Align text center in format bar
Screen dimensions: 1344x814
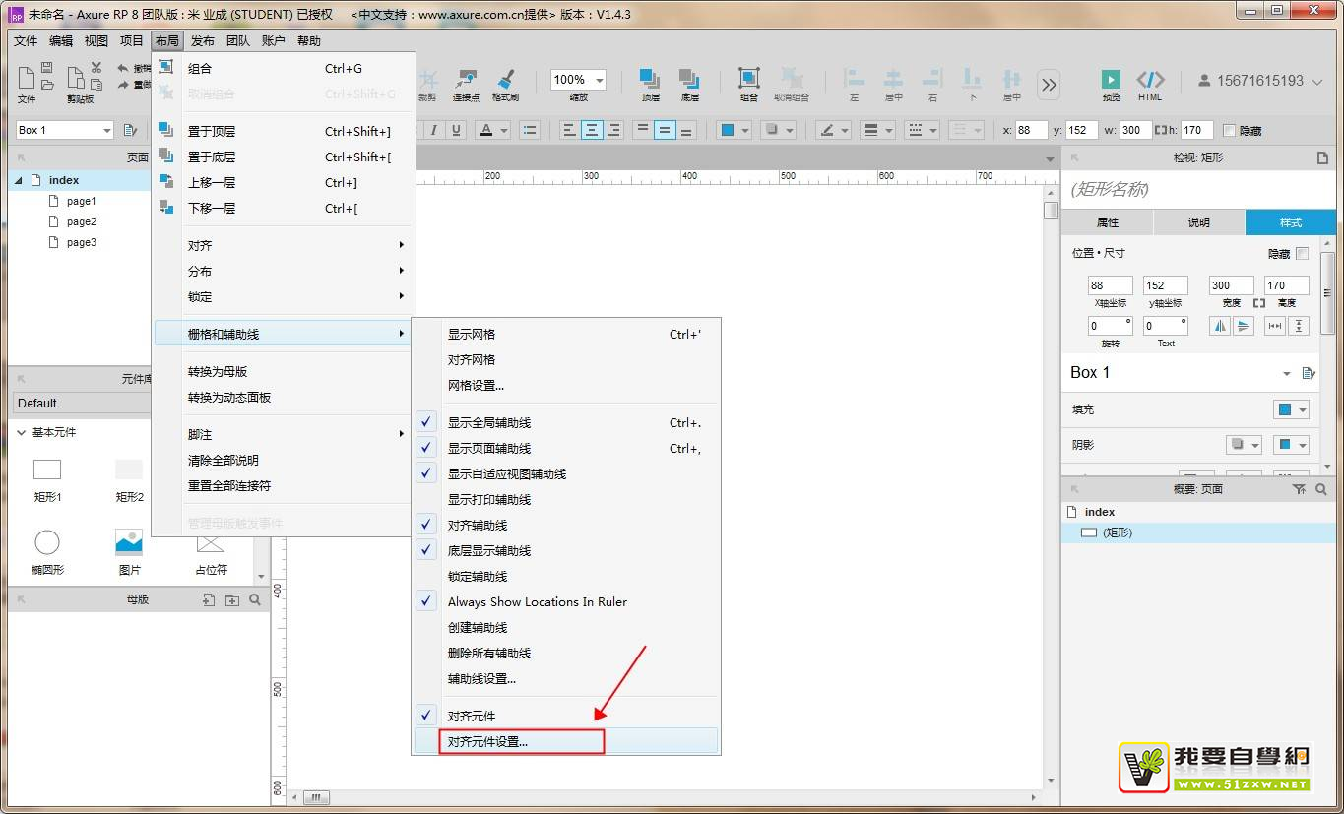click(x=592, y=130)
